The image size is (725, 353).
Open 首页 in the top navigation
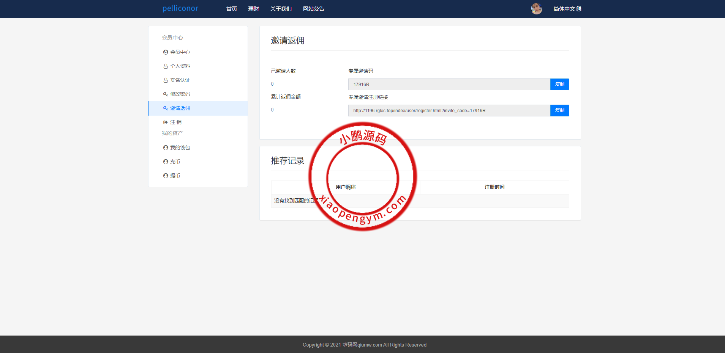coord(232,9)
